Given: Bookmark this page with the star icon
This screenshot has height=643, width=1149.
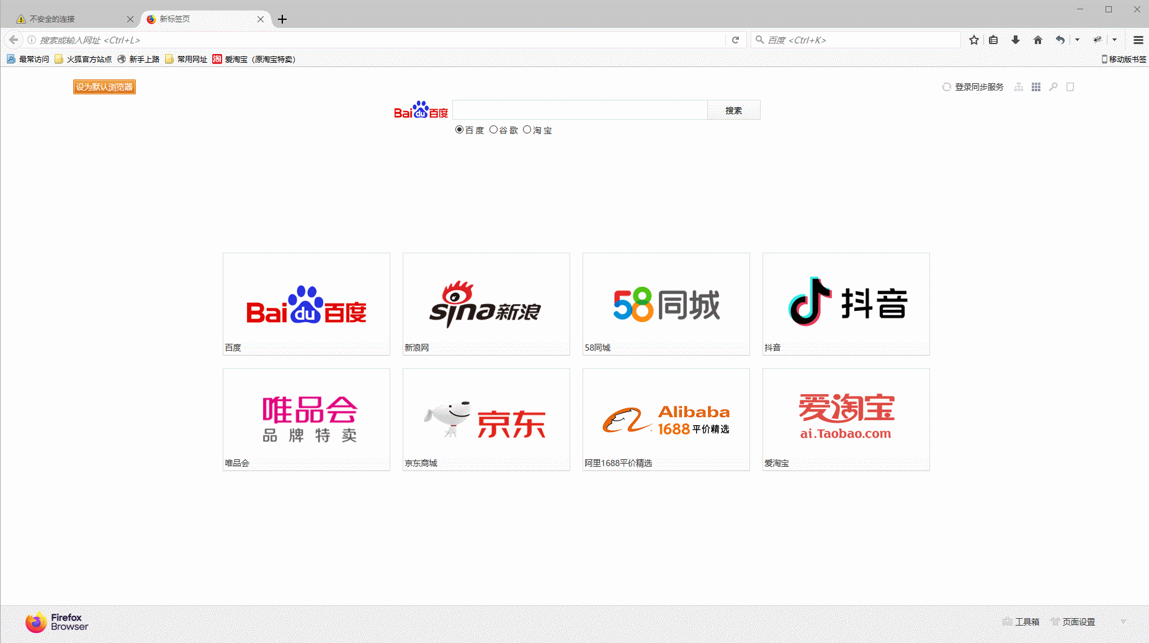Looking at the screenshot, I should 974,40.
